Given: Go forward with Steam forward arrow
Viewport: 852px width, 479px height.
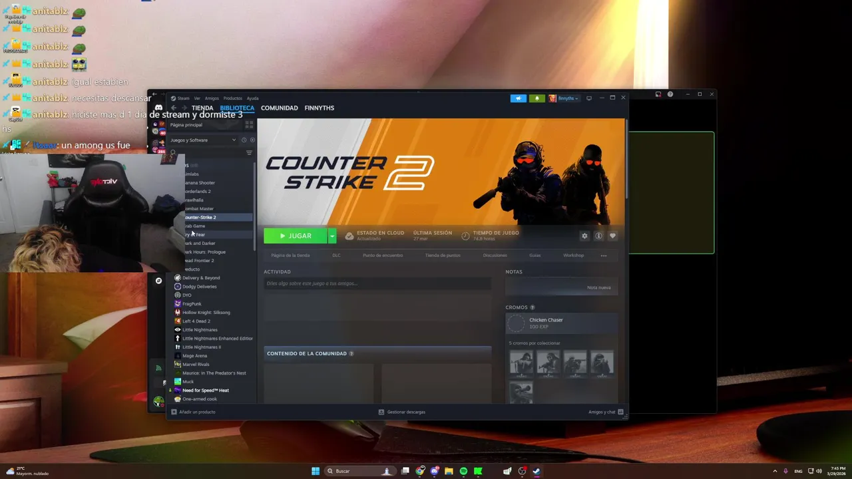Looking at the screenshot, I should (184, 108).
